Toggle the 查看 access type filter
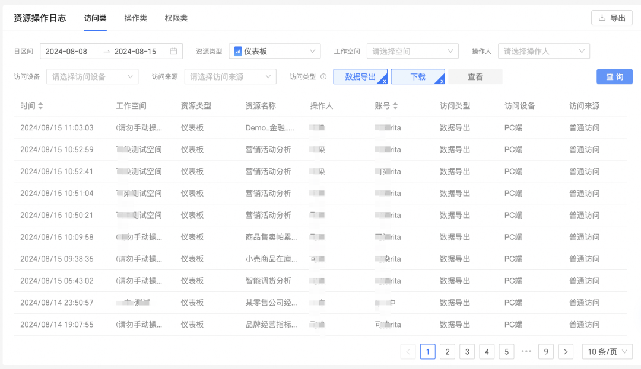 475,77
